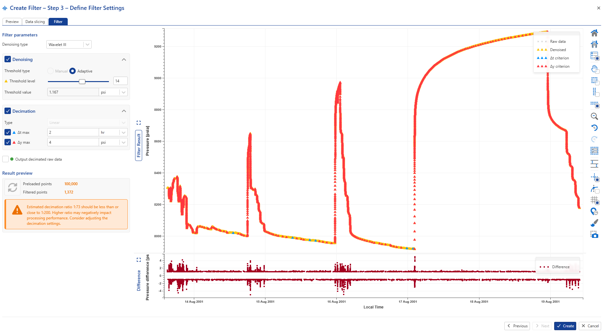
Task: Click the Threshold level slider handle
Action: [x=82, y=81]
